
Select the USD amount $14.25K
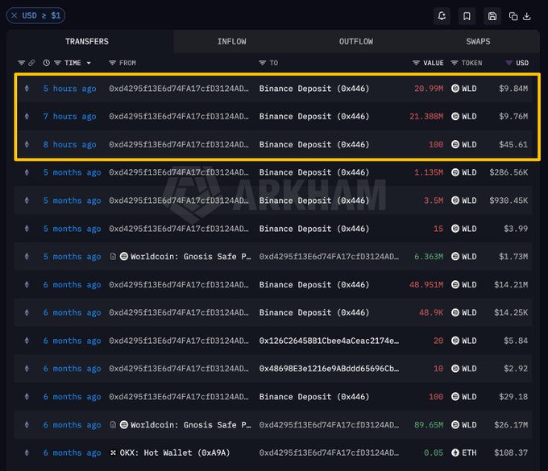[x=511, y=313]
